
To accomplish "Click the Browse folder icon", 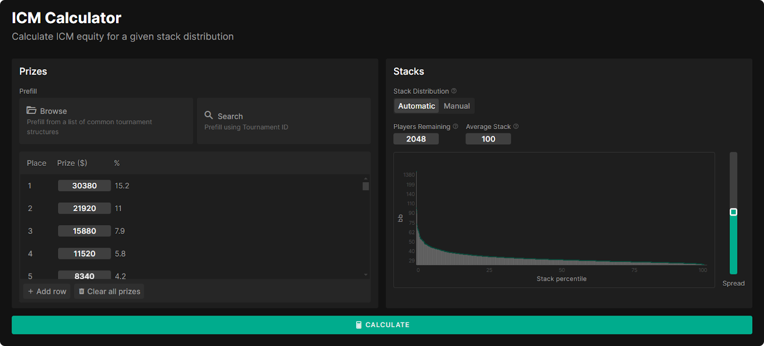I will [31, 111].
